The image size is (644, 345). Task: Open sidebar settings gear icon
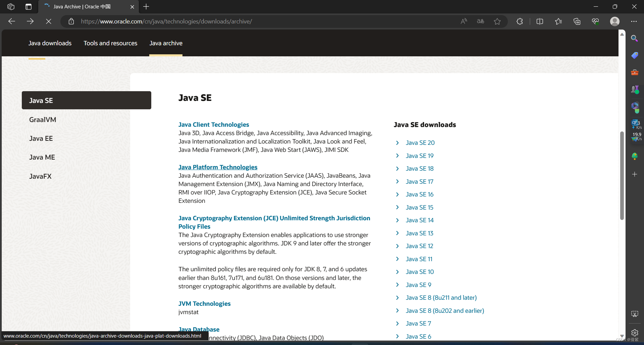635,333
